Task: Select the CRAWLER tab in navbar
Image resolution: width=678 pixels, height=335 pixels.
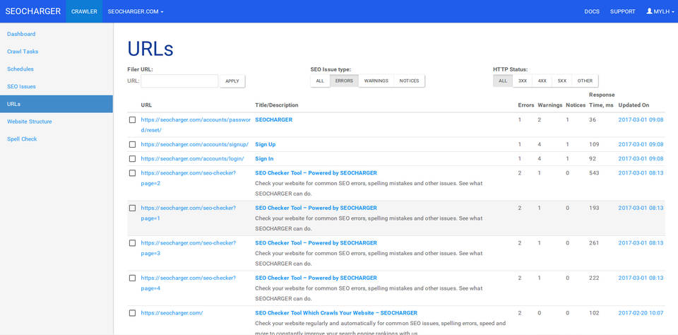Action: pyautogui.click(x=84, y=11)
